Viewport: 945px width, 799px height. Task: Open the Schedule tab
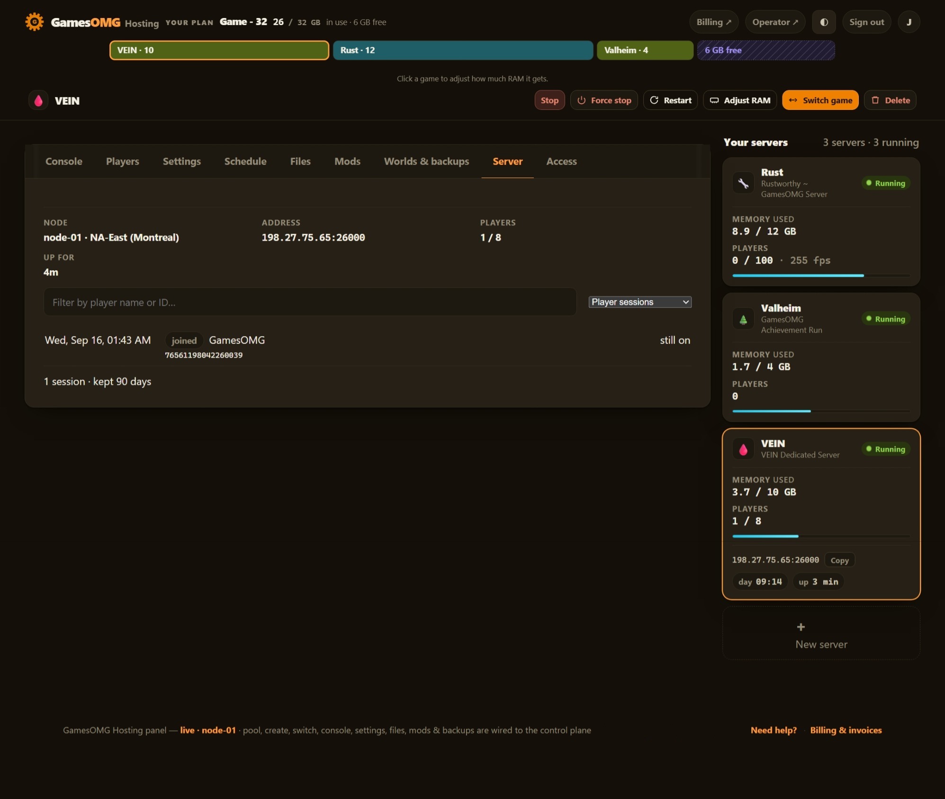click(245, 161)
